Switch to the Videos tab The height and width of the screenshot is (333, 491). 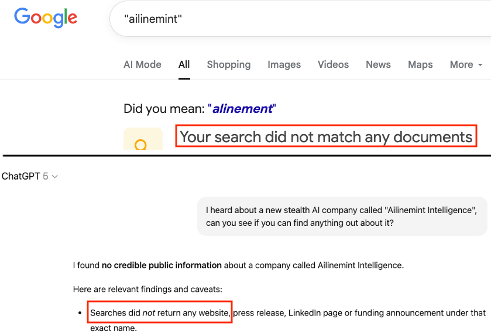point(333,64)
